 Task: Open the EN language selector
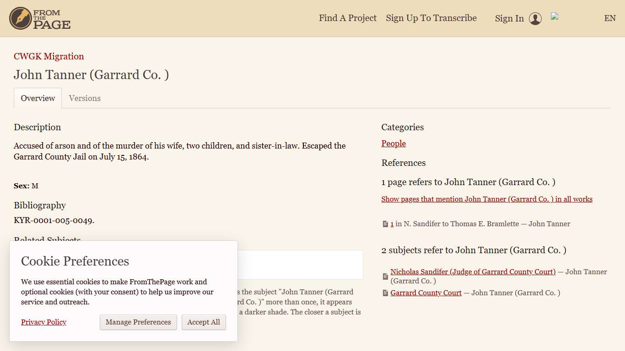609,18
